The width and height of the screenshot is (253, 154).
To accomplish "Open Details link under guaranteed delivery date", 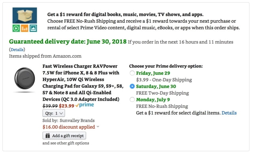I will [x=17, y=50].
